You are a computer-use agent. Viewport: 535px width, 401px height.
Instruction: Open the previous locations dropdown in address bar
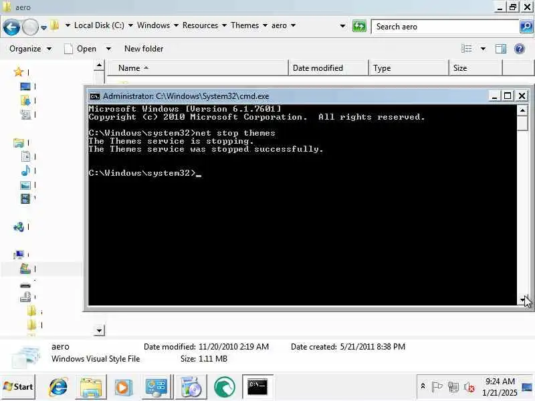click(x=342, y=26)
